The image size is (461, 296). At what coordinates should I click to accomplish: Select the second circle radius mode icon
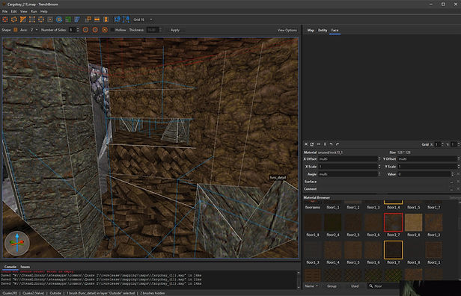95,30
